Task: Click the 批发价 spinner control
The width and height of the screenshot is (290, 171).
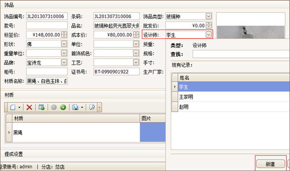Action: click(209, 25)
